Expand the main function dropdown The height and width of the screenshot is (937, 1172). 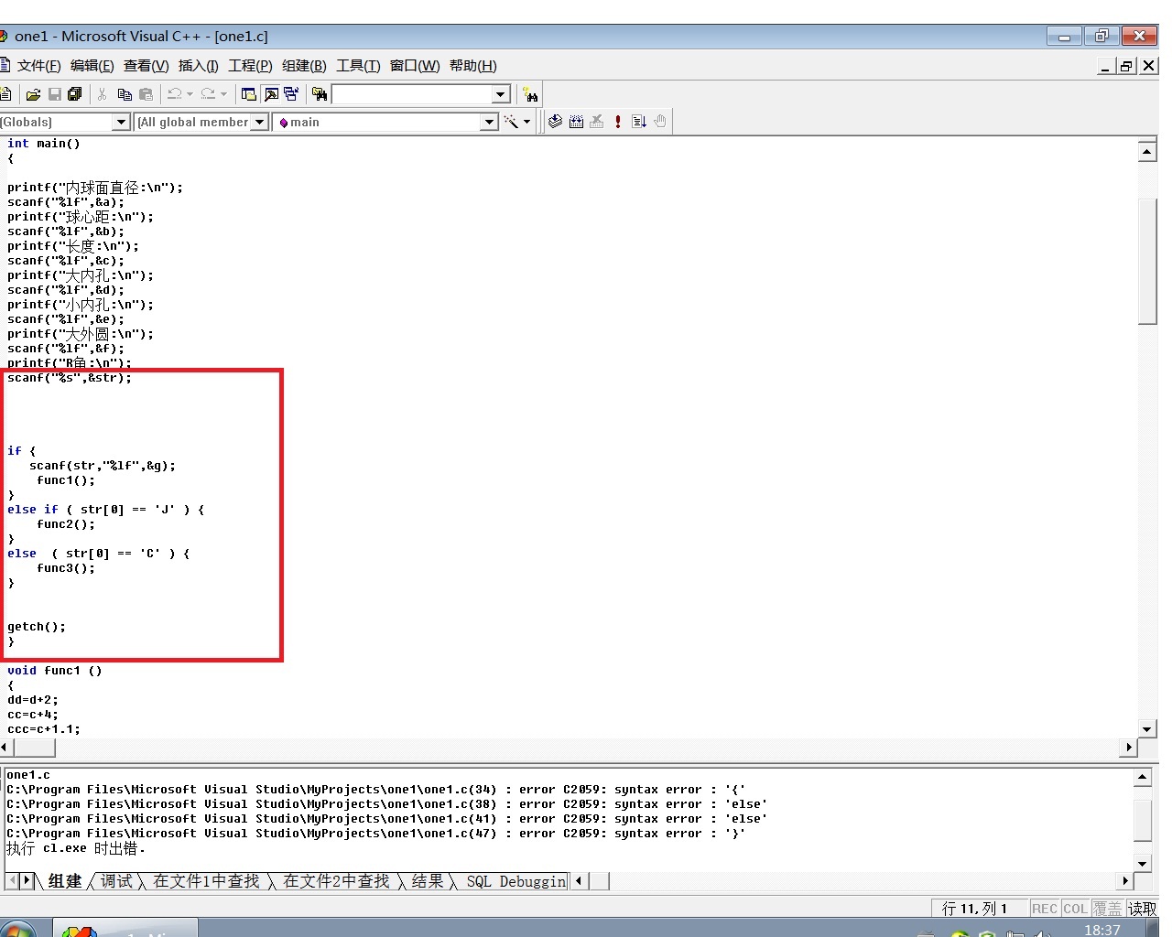tap(490, 122)
